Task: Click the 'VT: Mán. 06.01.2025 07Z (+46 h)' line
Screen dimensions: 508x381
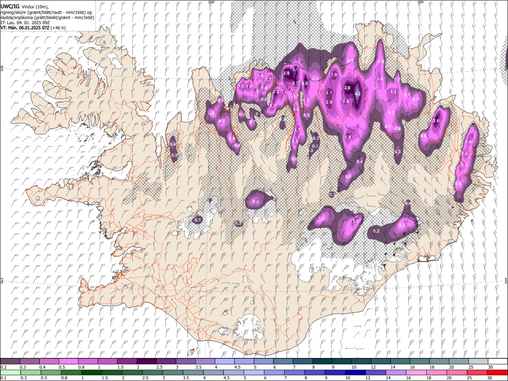Action: tap(33, 28)
